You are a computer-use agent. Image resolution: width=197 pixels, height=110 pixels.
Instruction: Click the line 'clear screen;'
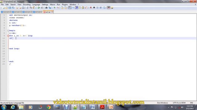point(17,18)
